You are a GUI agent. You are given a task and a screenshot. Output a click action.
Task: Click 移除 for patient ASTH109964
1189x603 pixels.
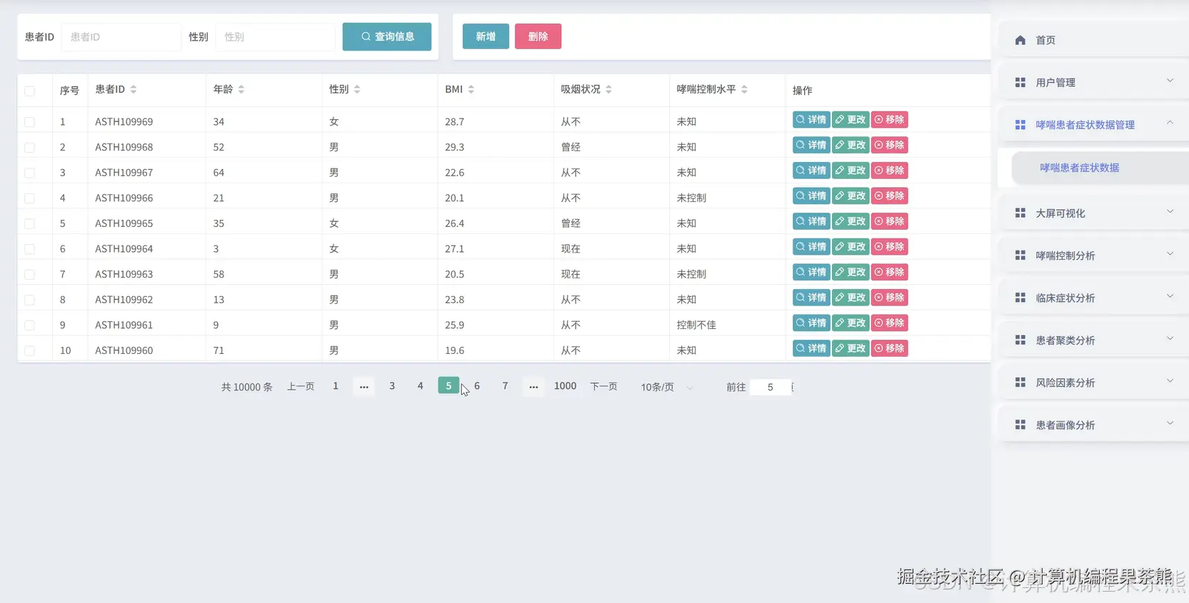(x=890, y=247)
